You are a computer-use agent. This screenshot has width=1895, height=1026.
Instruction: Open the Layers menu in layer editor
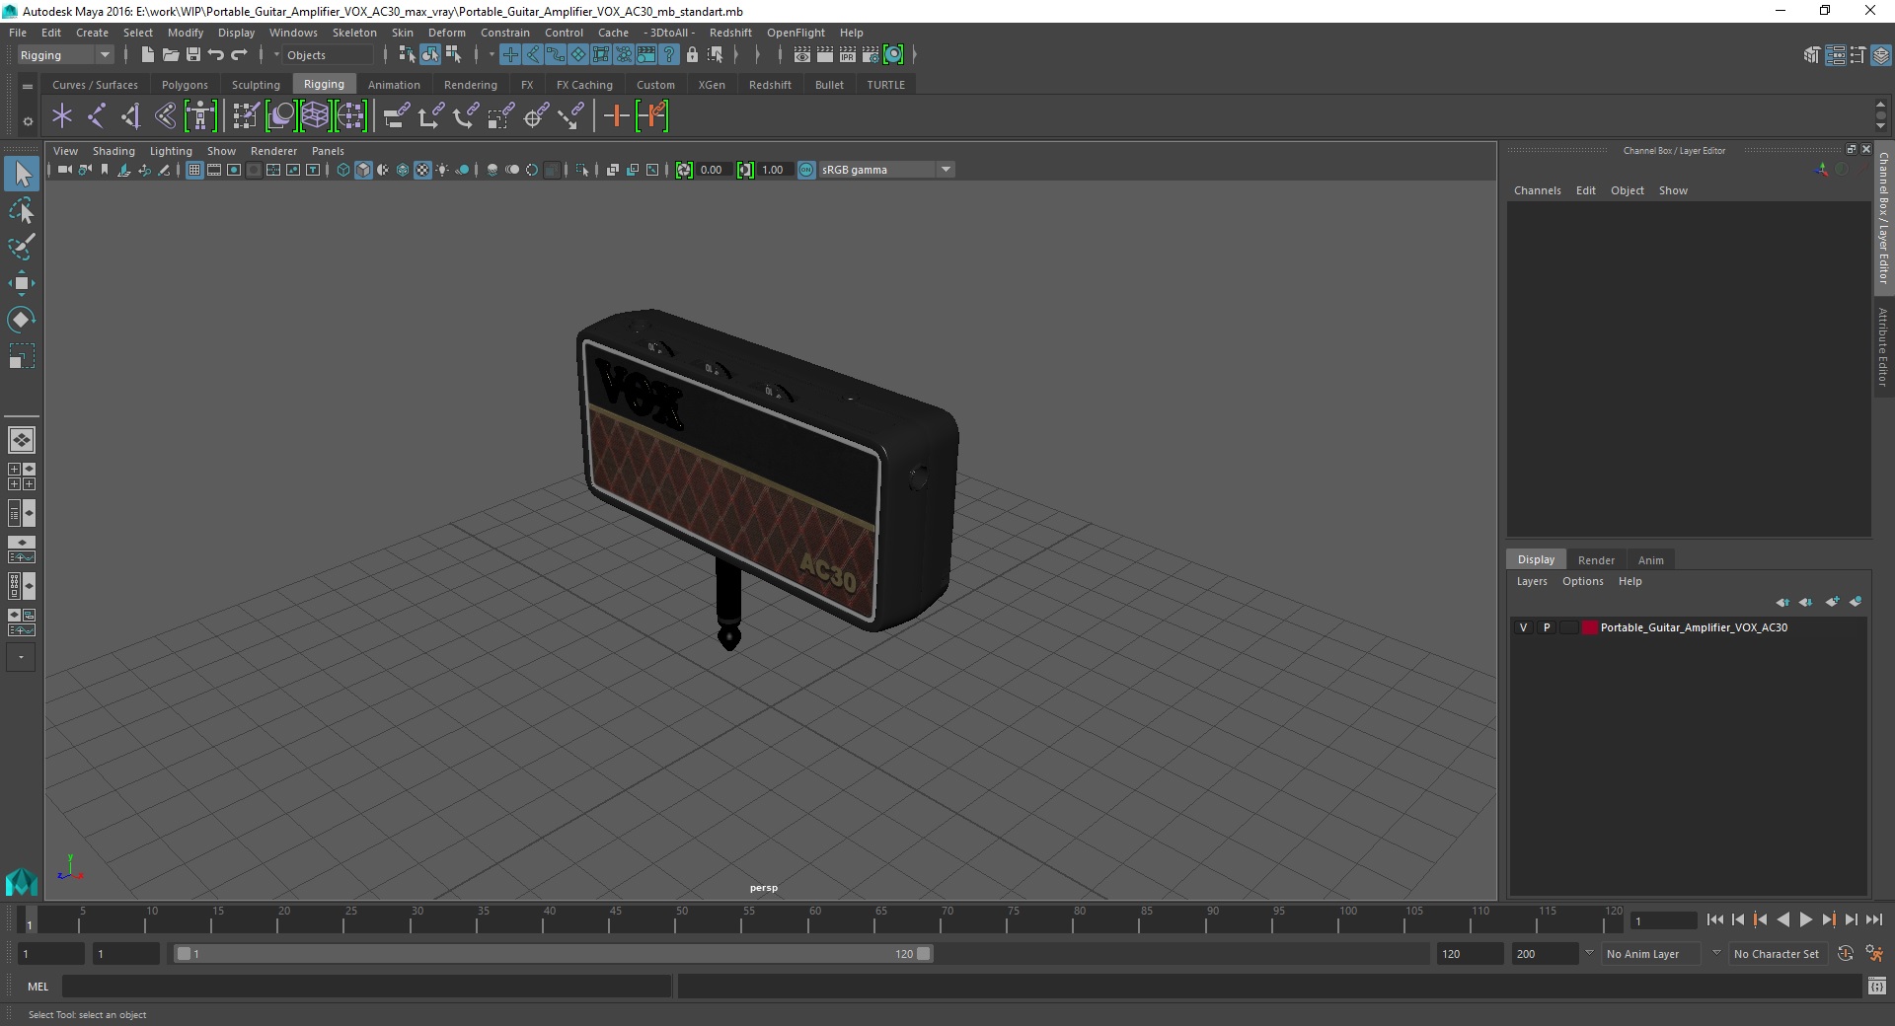(x=1532, y=581)
